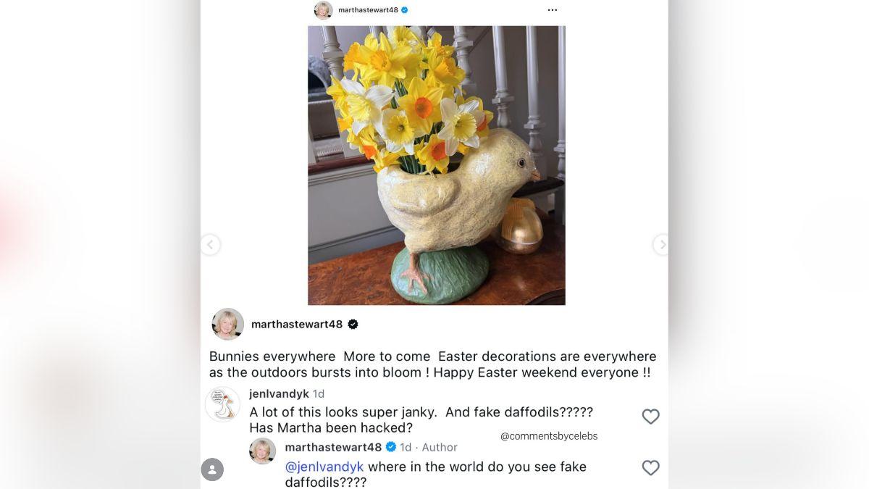Image resolution: width=869 pixels, height=489 pixels.
Task: Click the verified badge next to marthastewart48 header
Action: click(404, 9)
